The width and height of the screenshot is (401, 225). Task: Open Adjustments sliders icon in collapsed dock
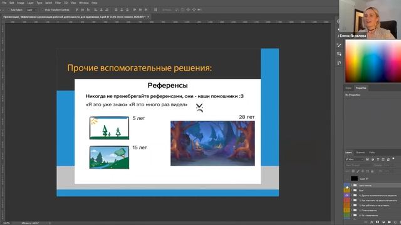pos(339,54)
